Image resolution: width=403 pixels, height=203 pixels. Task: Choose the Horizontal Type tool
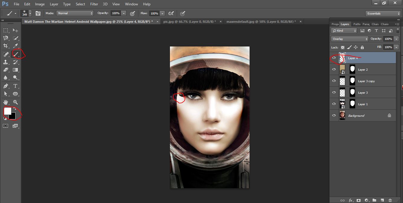click(x=16, y=86)
